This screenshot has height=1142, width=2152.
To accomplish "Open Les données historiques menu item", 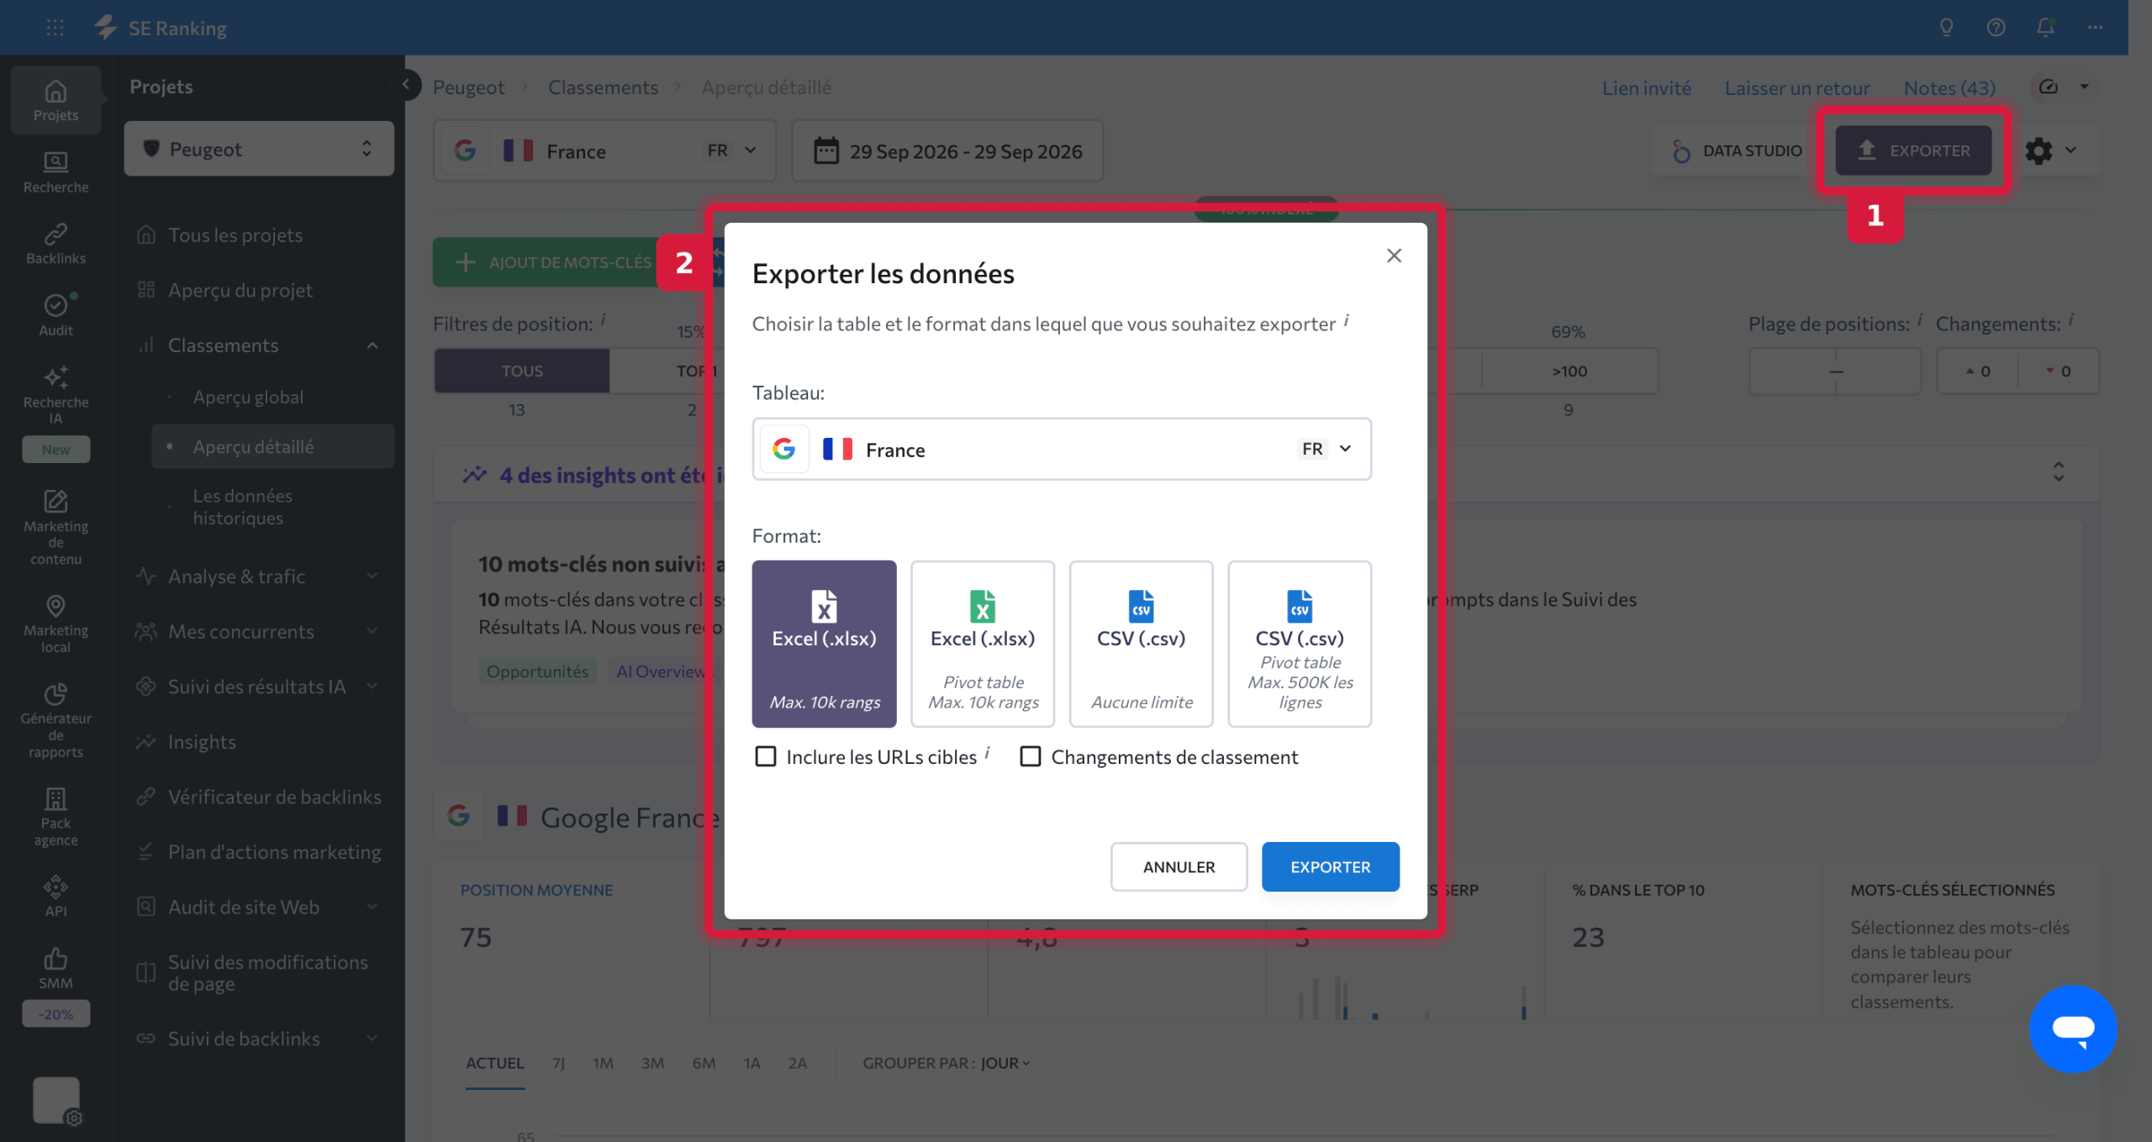I will coord(243,507).
